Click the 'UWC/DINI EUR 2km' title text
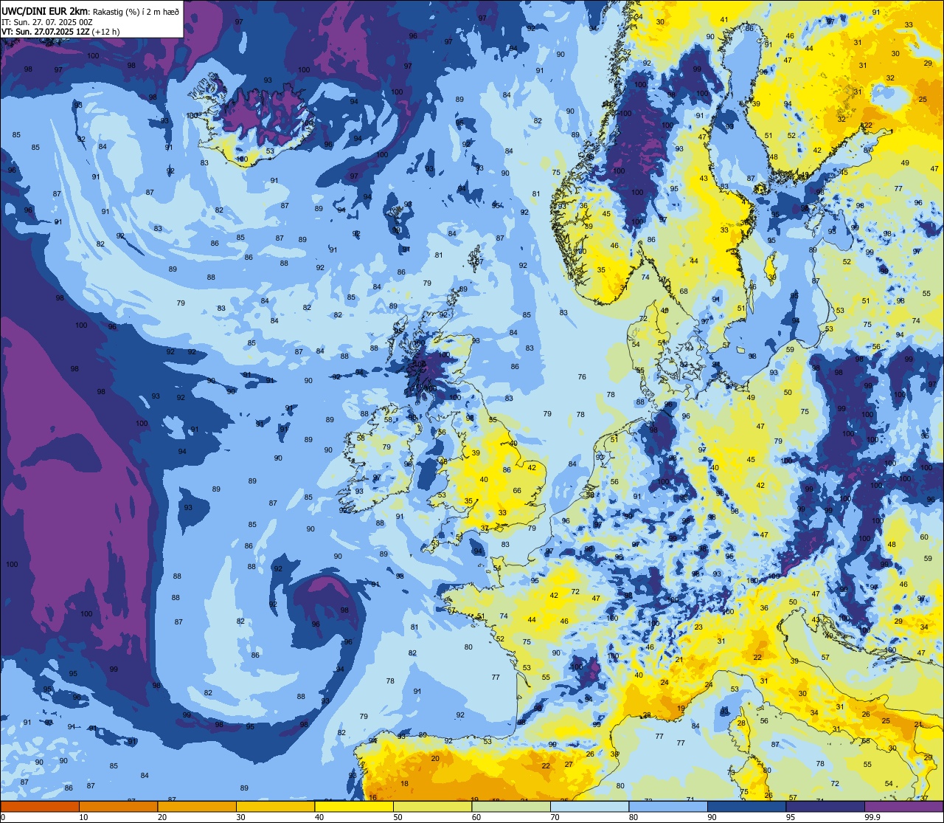 pyautogui.click(x=45, y=11)
